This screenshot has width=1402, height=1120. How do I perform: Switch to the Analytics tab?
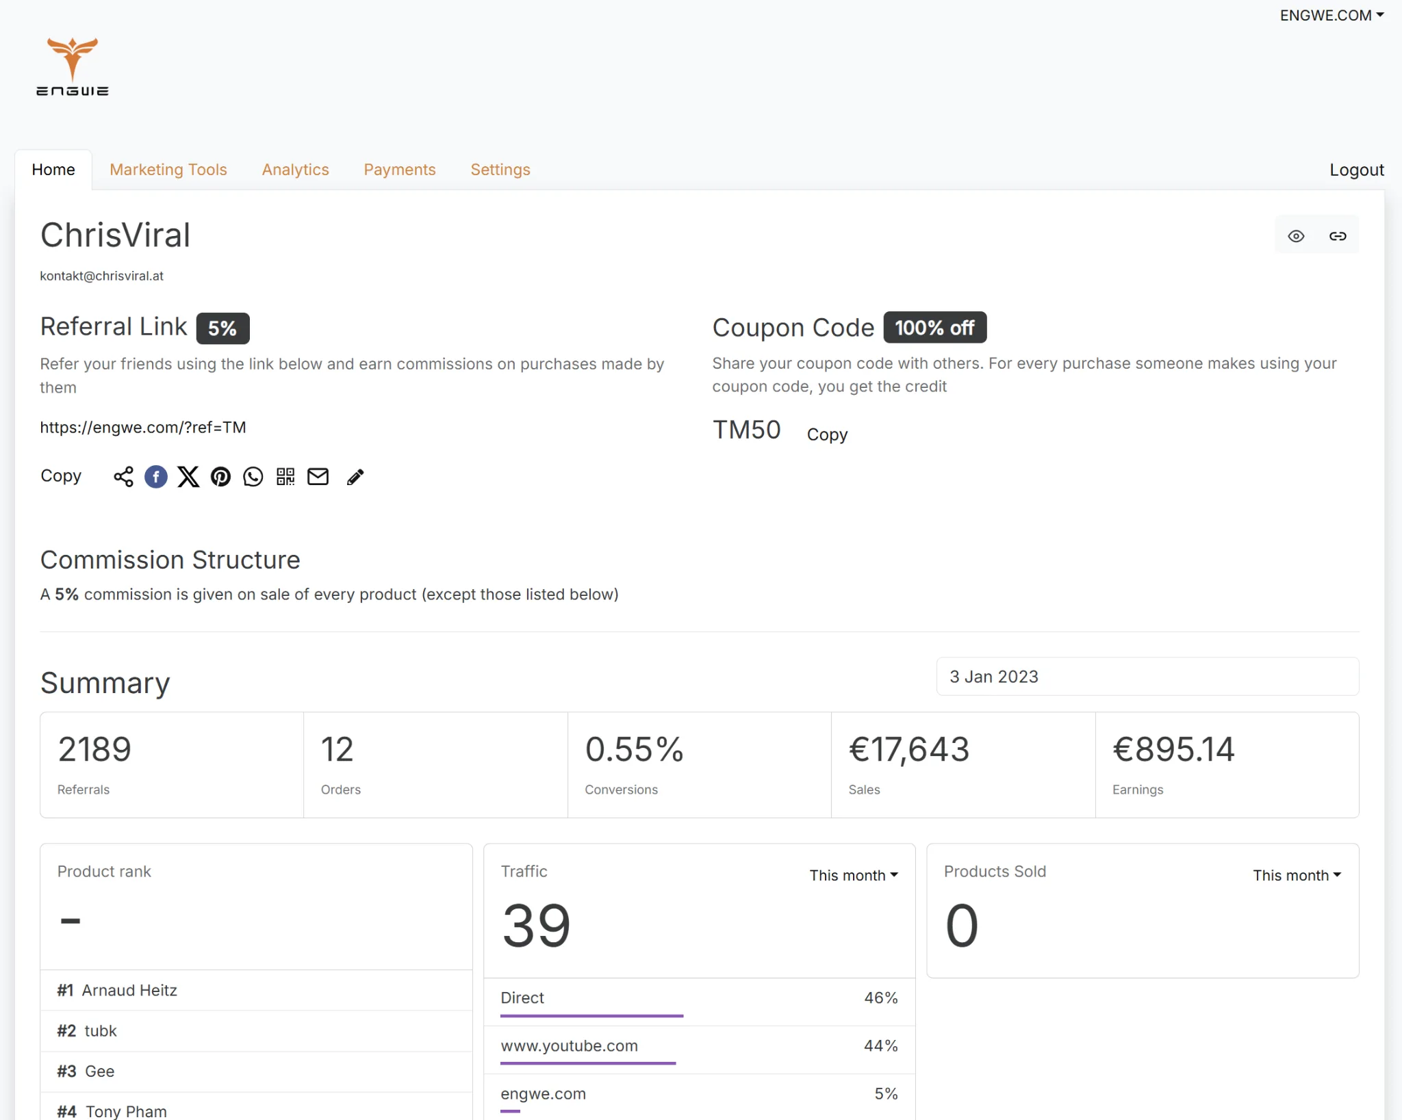point(295,169)
